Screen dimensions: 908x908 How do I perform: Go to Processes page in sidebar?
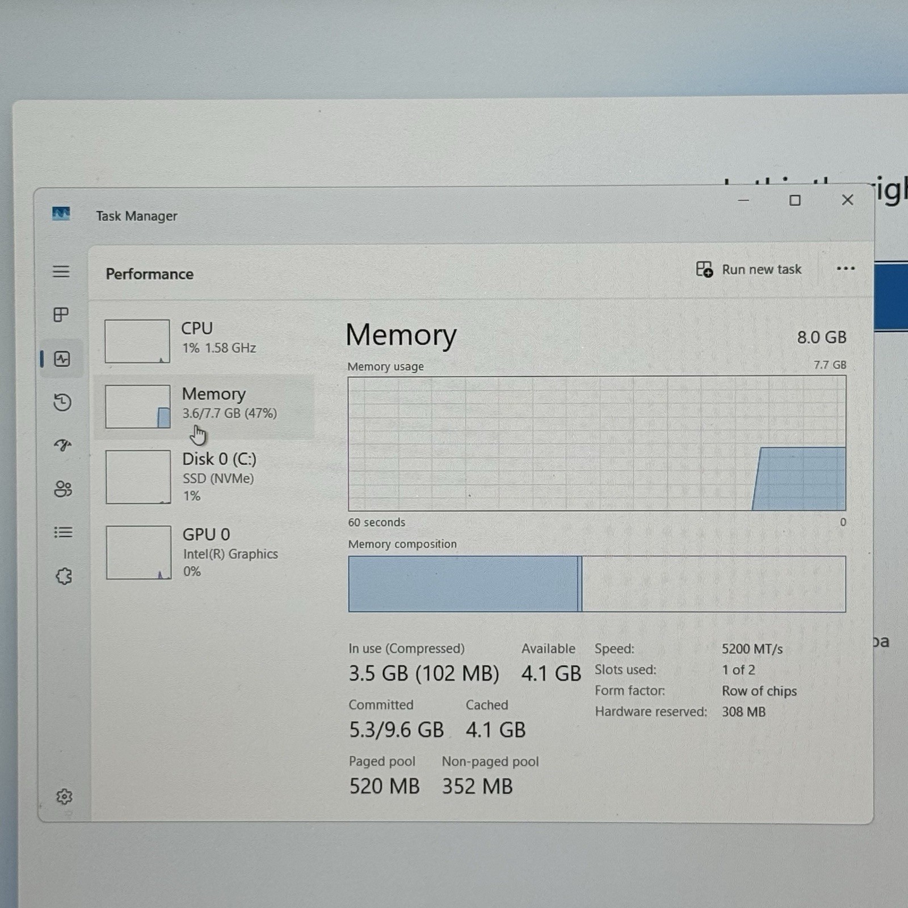(61, 314)
